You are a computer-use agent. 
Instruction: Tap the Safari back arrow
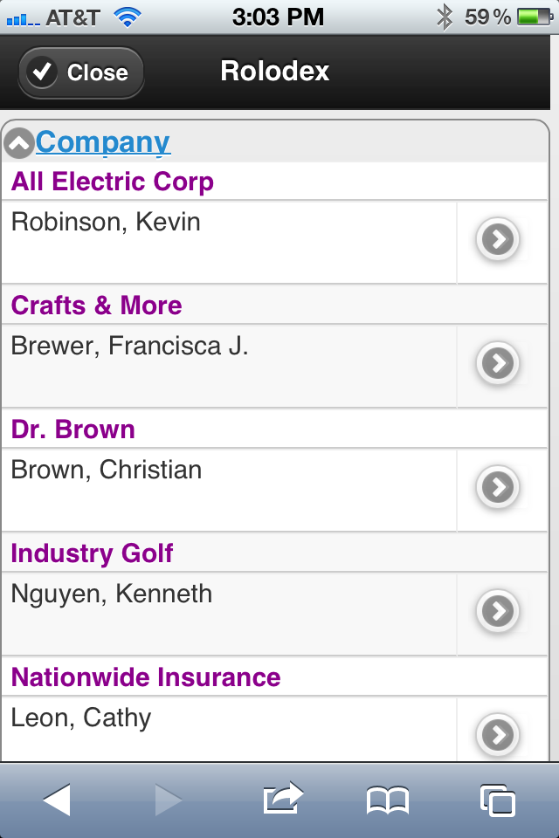click(x=57, y=800)
